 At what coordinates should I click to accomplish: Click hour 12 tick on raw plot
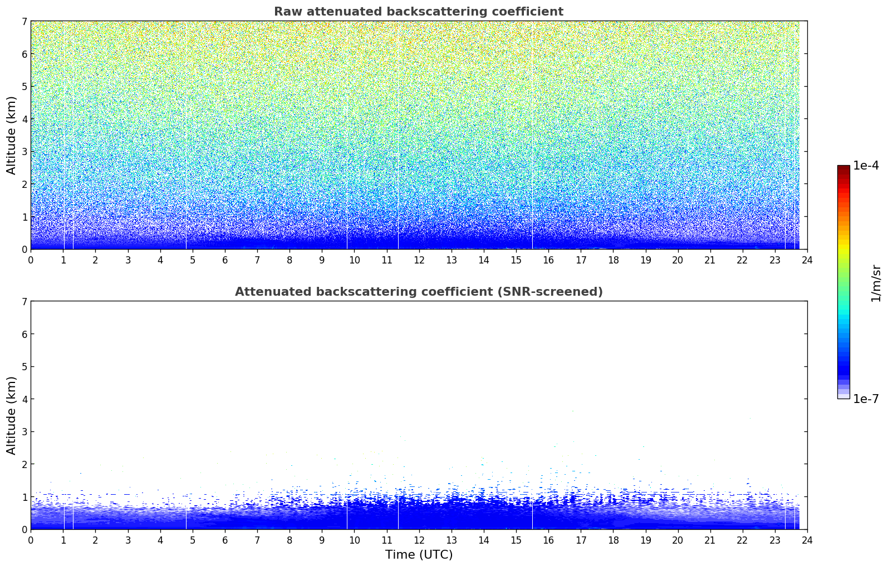[x=419, y=260]
